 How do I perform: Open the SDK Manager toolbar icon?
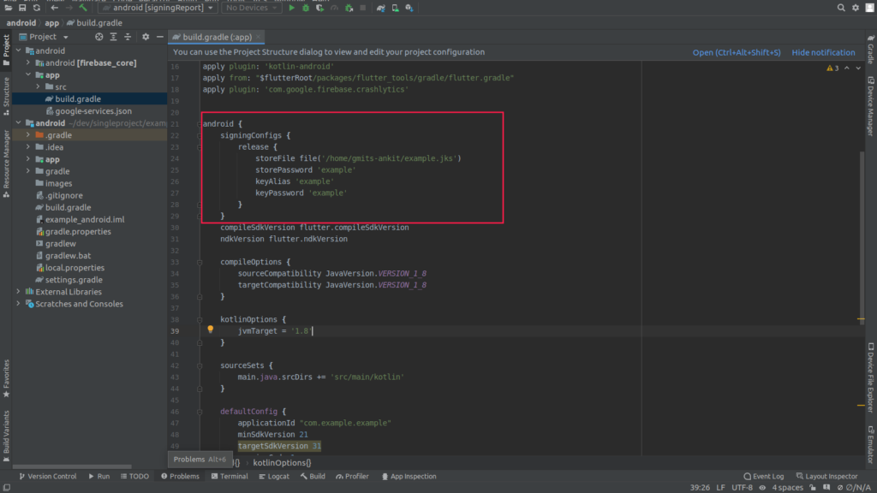point(408,7)
